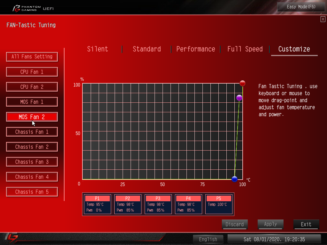The image size is (327, 245).
Task: Select Chassis Fan 3
Action: coord(32,162)
